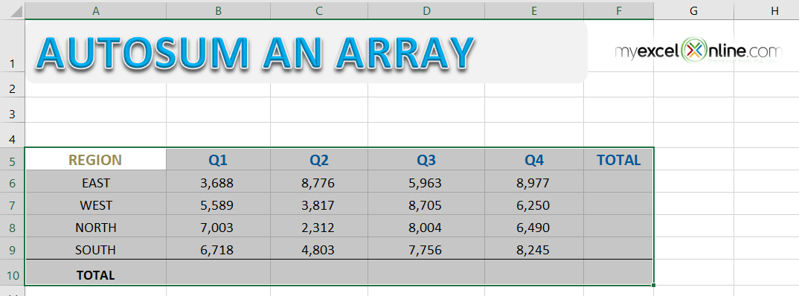Click the Q3 header cell
This screenshot has height=296, width=799.
(x=426, y=159)
